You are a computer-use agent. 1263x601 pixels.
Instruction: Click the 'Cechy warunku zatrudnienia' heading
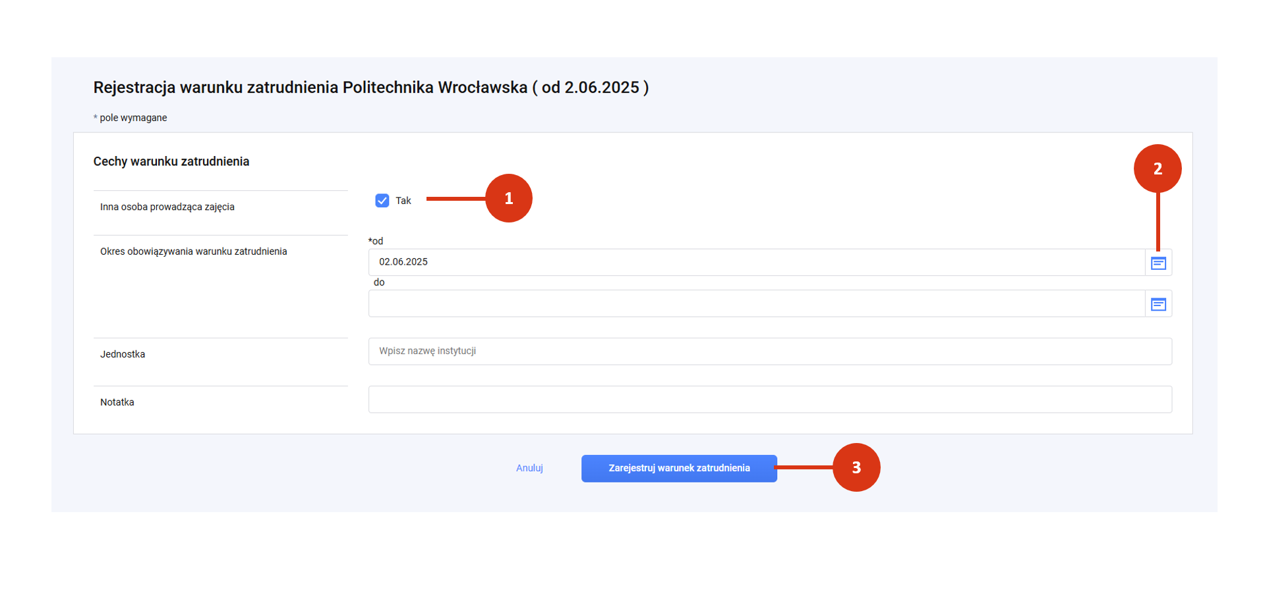(171, 161)
